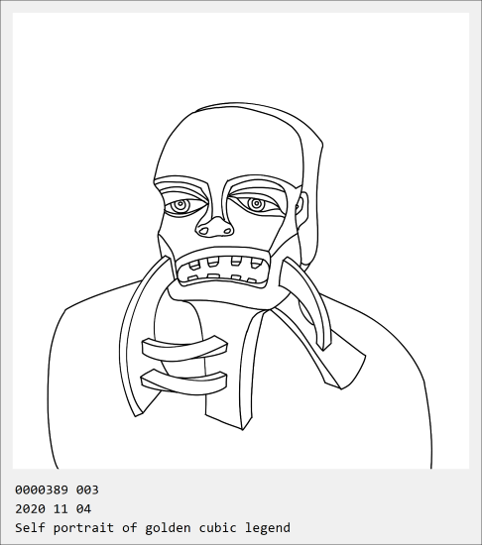Click the bald forehead of the figure
482x545 pixels.
(226, 145)
